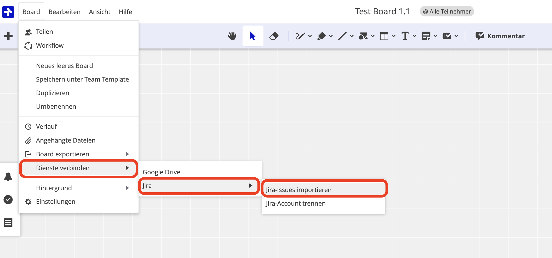The image size is (552, 258).
Task: Open the Bearbeiten menu
Action: (x=64, y=12)
